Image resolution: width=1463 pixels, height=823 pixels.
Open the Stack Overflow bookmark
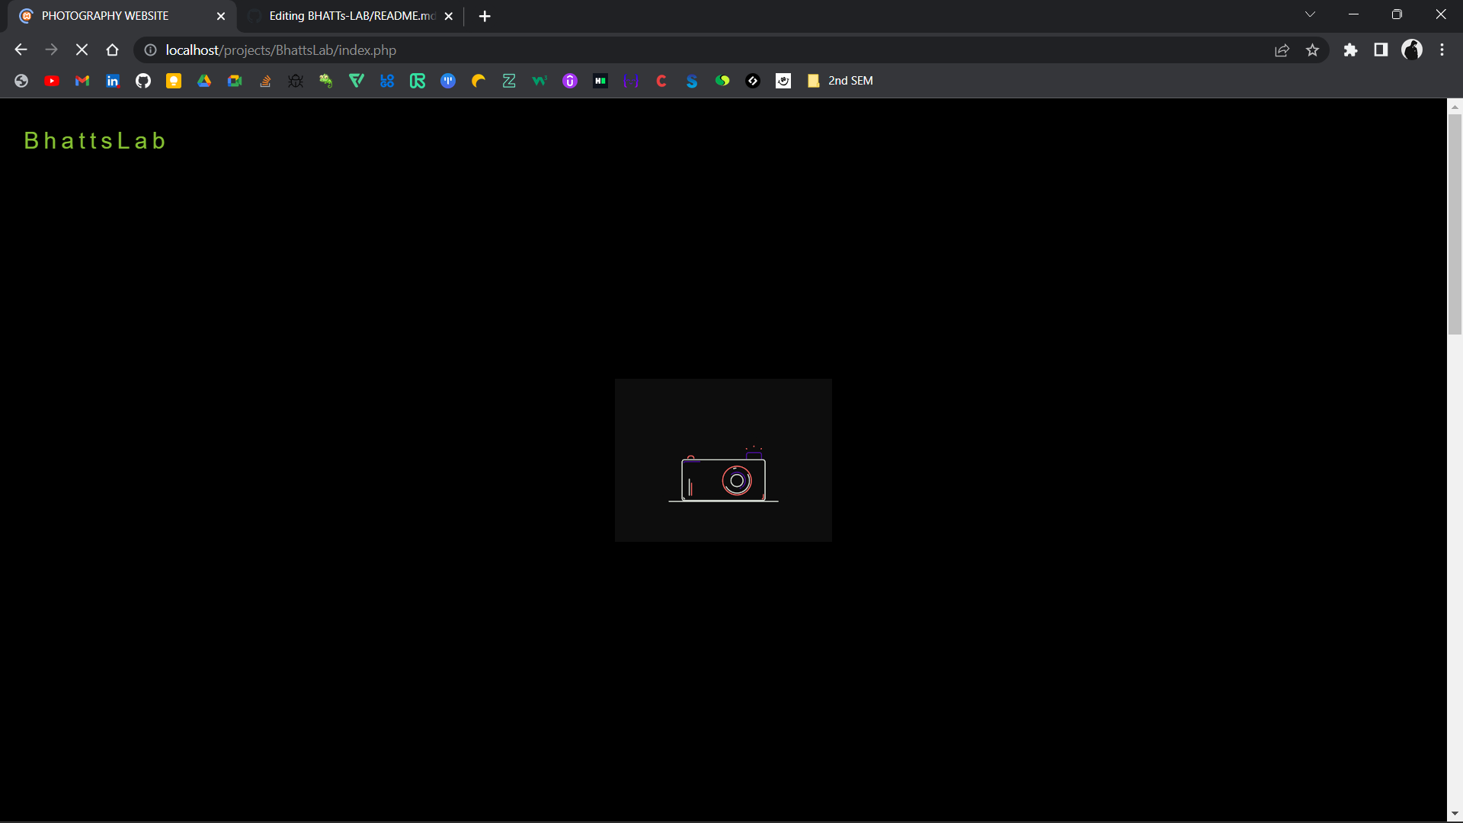coord(265,81)
